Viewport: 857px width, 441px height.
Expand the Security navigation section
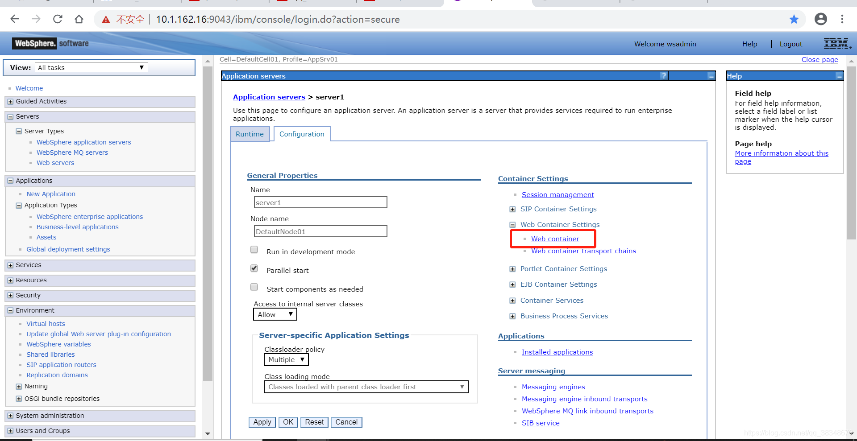point(10,295)
